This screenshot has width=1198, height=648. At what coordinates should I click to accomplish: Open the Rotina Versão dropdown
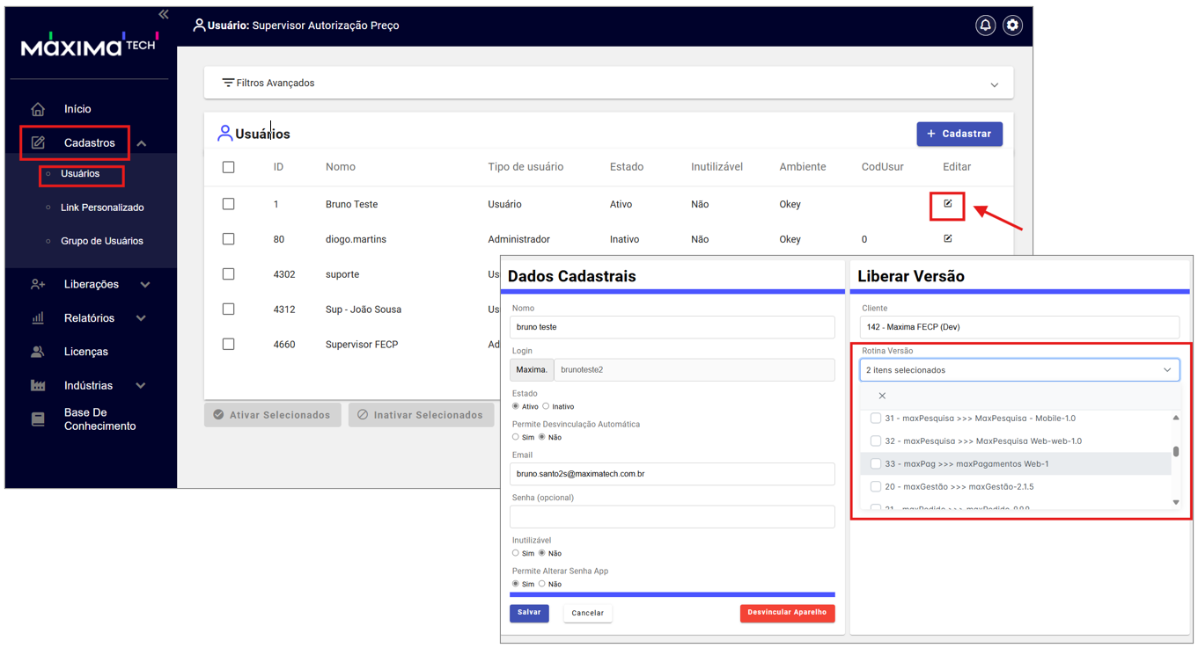point(1019,370)
